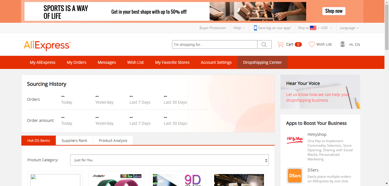This screenshot has height=186, width=389.
Task: Open Account Settings
Action: click(216, 62)
